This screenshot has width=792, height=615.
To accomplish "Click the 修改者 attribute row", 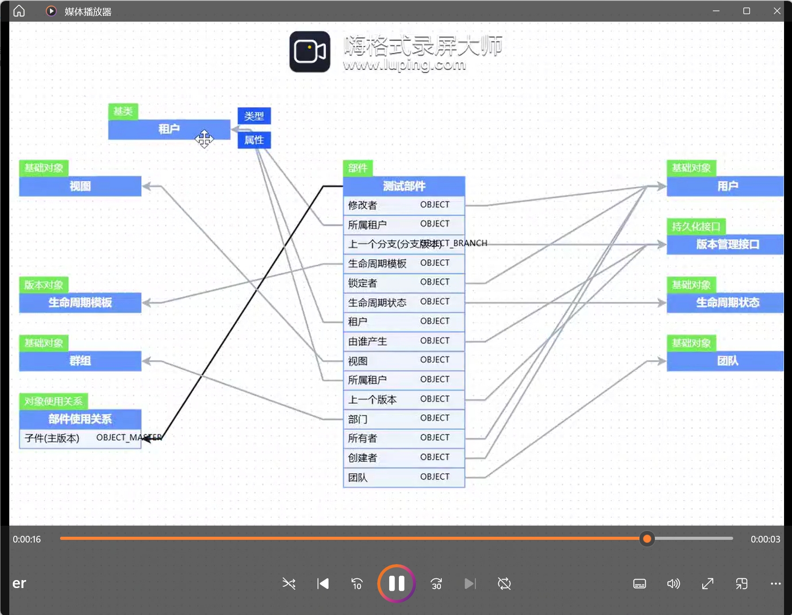I will point(404,205).
